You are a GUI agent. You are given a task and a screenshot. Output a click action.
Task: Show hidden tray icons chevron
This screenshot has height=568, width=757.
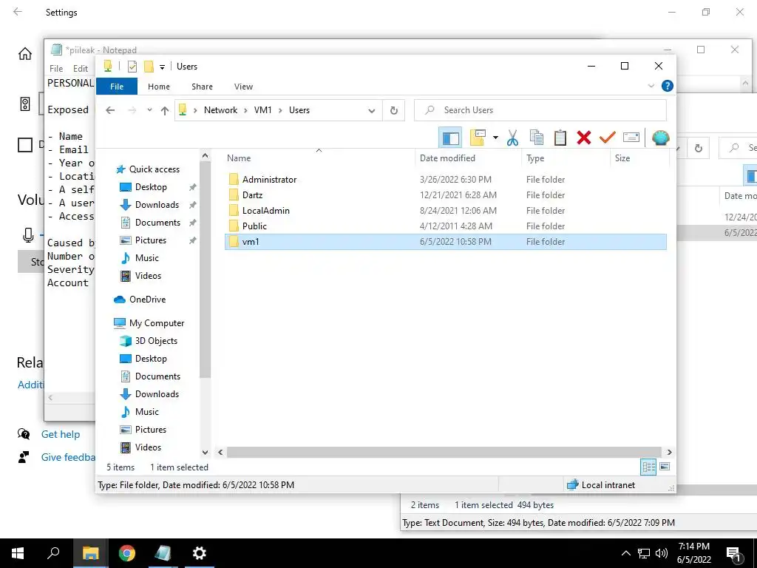625,553
